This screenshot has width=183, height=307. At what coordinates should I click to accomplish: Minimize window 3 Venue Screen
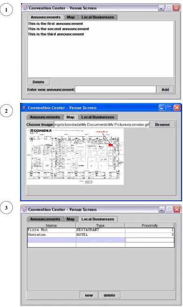point(162,210)
